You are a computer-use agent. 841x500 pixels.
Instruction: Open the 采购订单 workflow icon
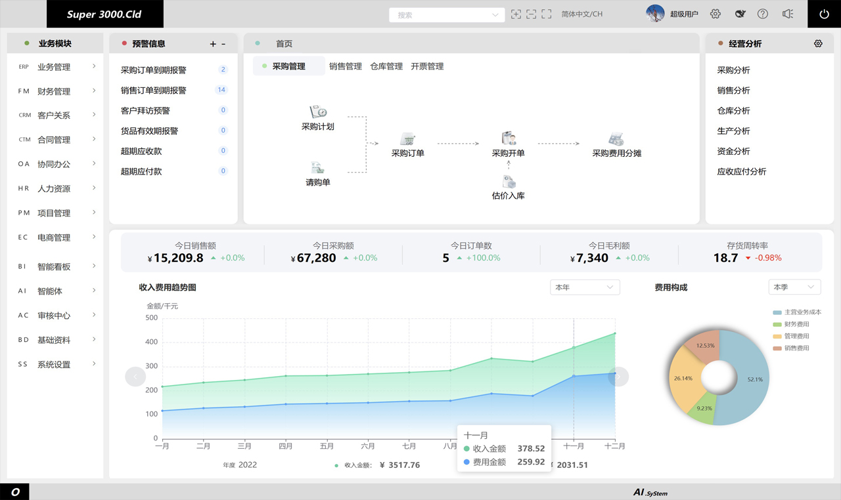click(x=408, y=139)
